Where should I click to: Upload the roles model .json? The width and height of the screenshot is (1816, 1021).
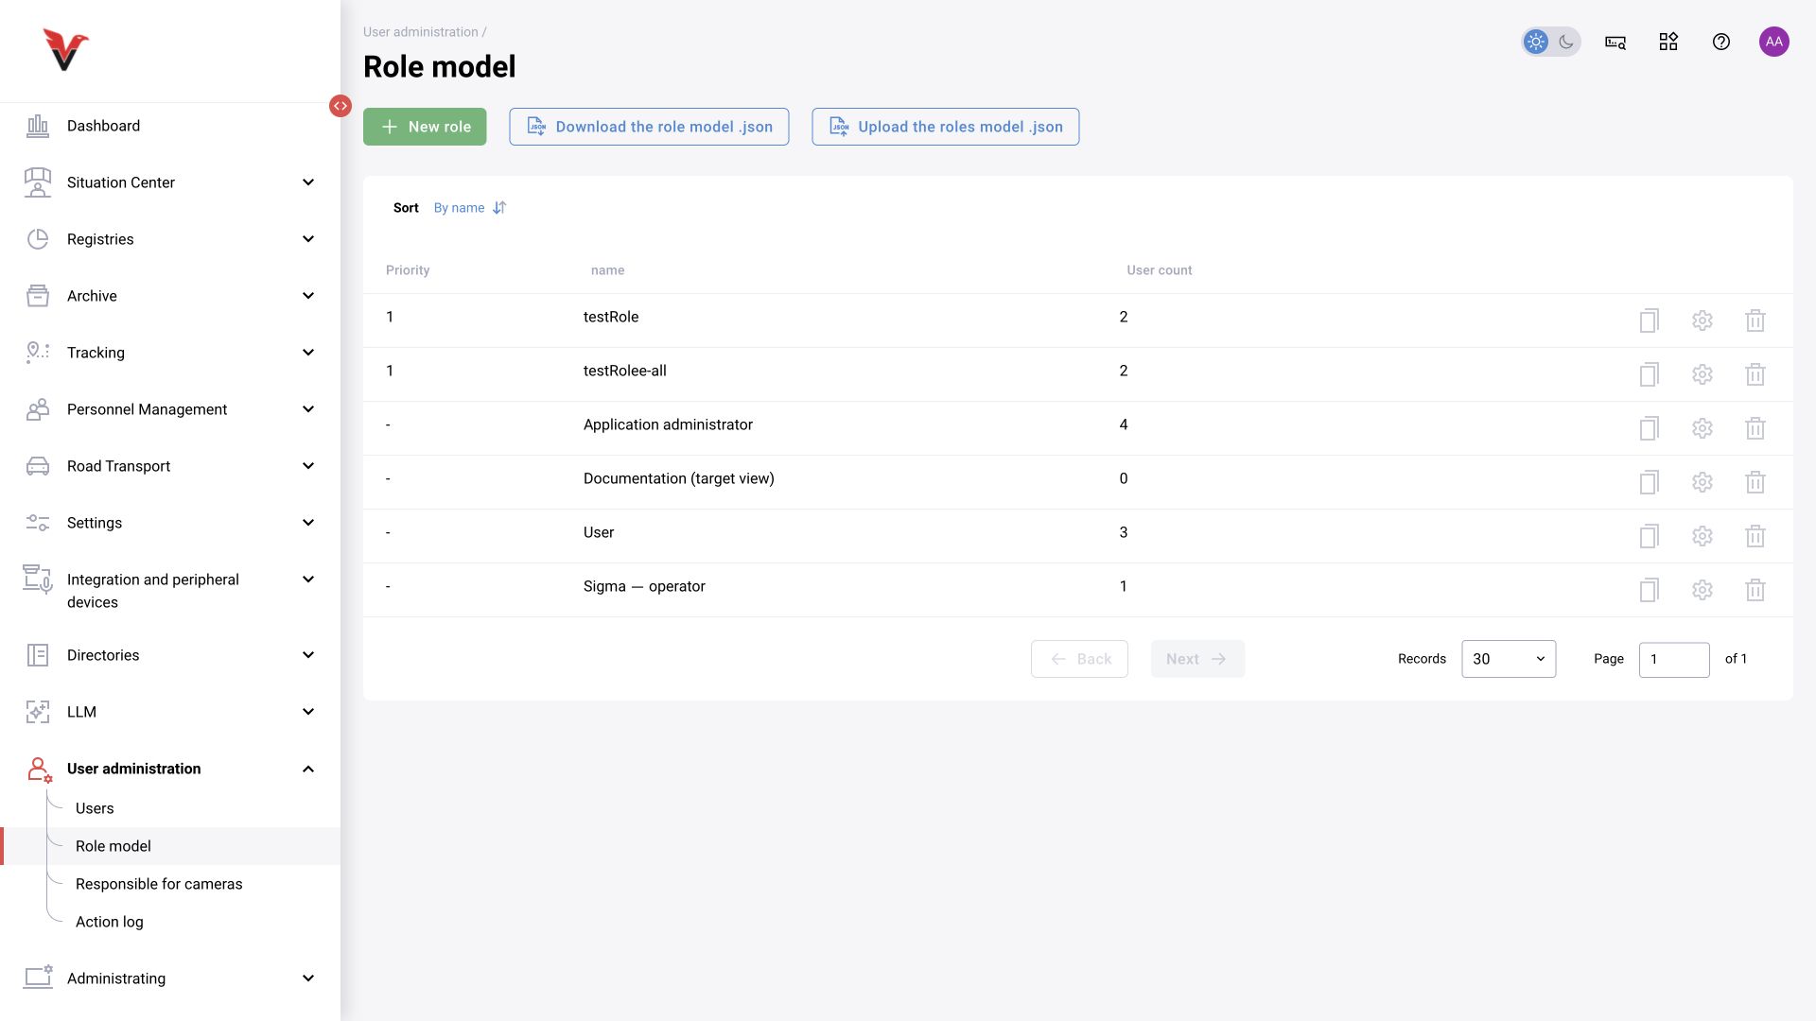pyautogui.click(x=945, y=127)
